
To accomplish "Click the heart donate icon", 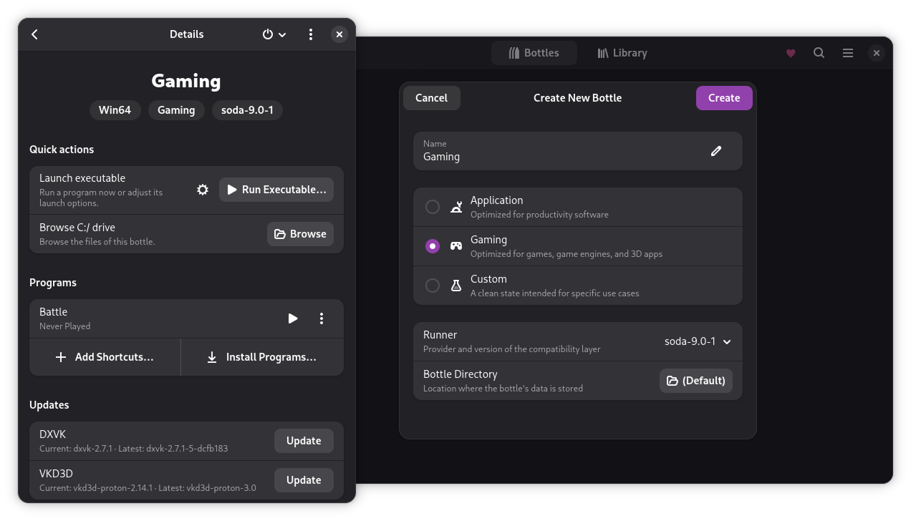I will click(x=791, y=53).
